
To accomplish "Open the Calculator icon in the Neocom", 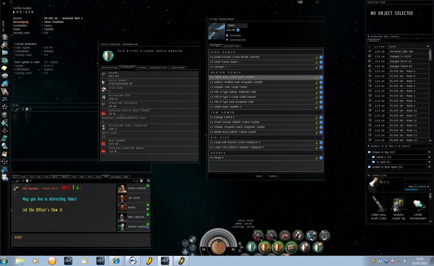I will point(5,138).
